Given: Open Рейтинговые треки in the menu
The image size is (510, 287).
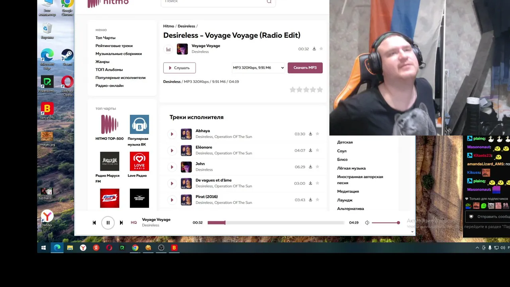Looking at the screenshot, I should [x=114, y=46].
